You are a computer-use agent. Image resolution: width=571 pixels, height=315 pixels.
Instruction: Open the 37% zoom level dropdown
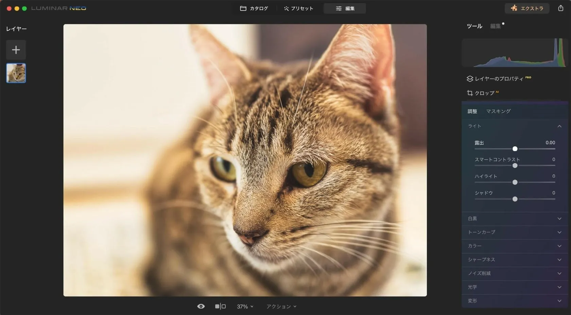[245, 307]
